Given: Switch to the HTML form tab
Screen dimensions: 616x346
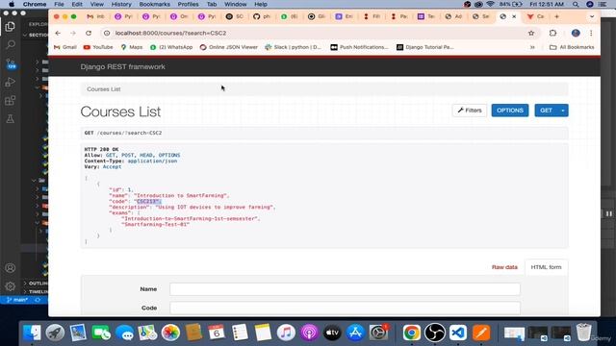Looking at the screenshot, I should [546, 267].
